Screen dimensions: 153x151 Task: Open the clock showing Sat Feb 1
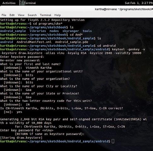tap(139, 3)
